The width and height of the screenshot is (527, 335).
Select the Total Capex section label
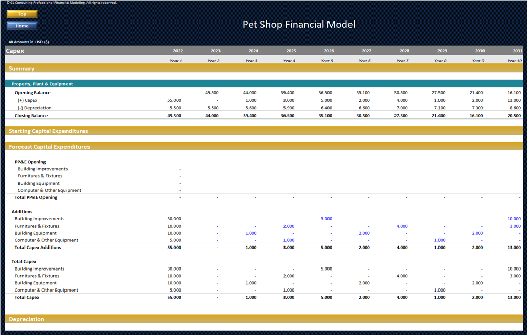pyautogui.click(x=24, y=261)
